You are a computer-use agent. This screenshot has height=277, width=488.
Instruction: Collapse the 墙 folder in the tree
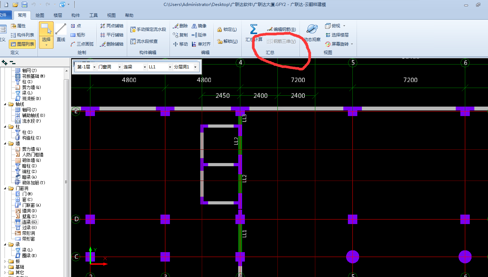pos(5,143)
